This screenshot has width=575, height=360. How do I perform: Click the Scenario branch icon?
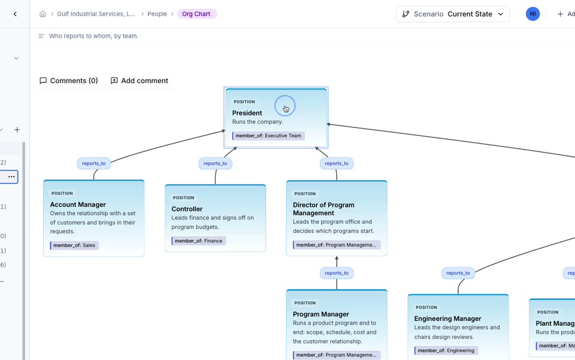tap(406, 14)
